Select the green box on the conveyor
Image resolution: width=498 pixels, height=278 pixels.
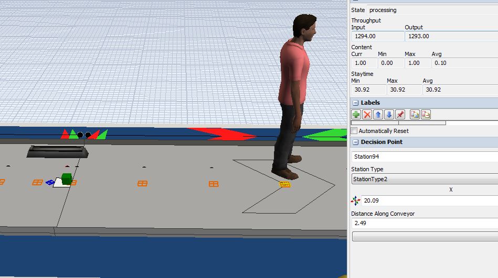tap(67, 179)
